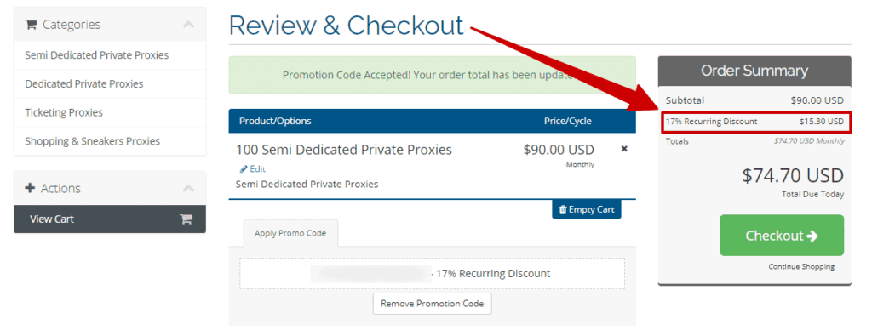This screenshot has height=336, width=872.
Task: Click the trash icon on Empty Cart
Action: (x=563, y=209)
